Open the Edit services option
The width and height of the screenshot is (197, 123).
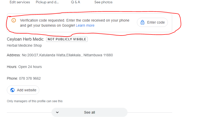tap(20, 2)
